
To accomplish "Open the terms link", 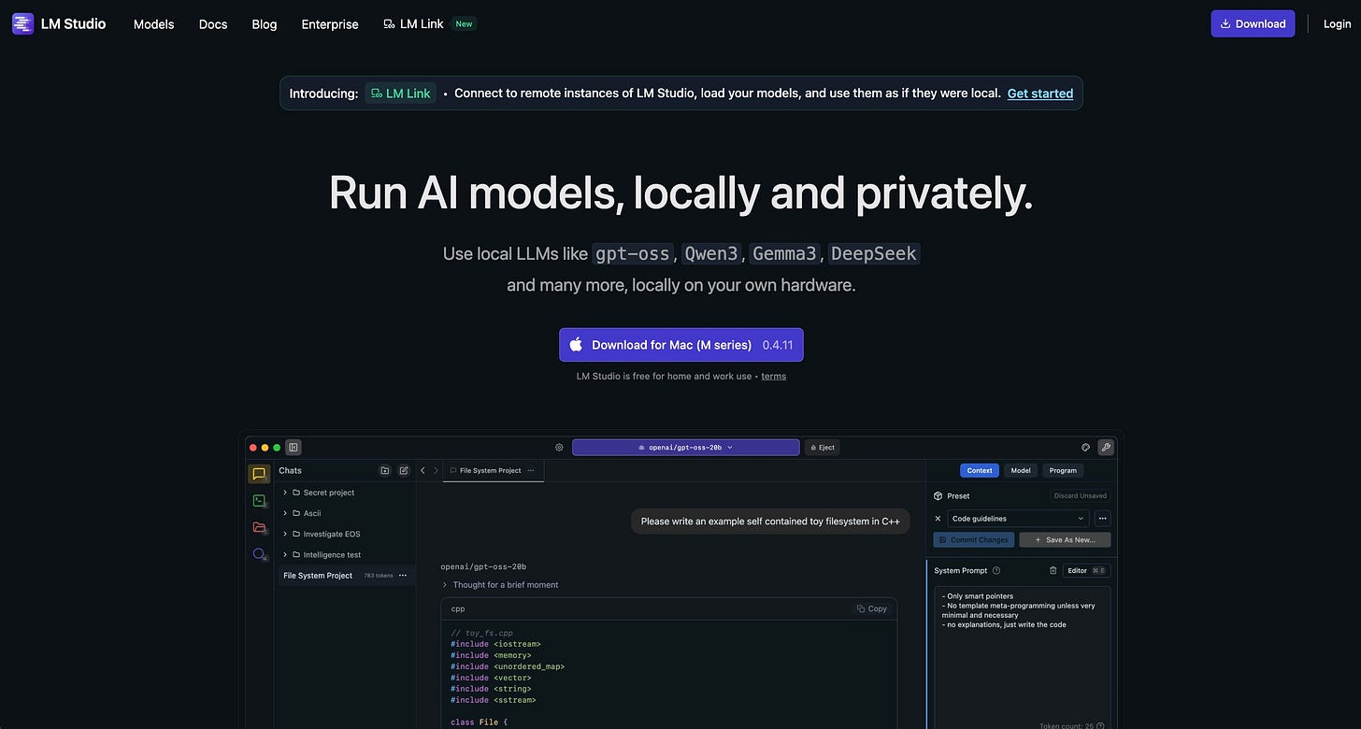I will [773, 377].
